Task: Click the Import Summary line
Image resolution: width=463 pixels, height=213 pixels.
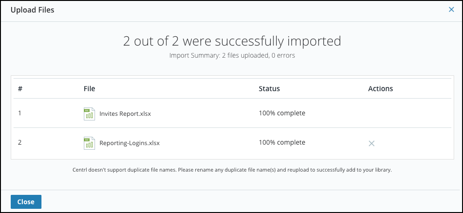Action: (232, 55)
